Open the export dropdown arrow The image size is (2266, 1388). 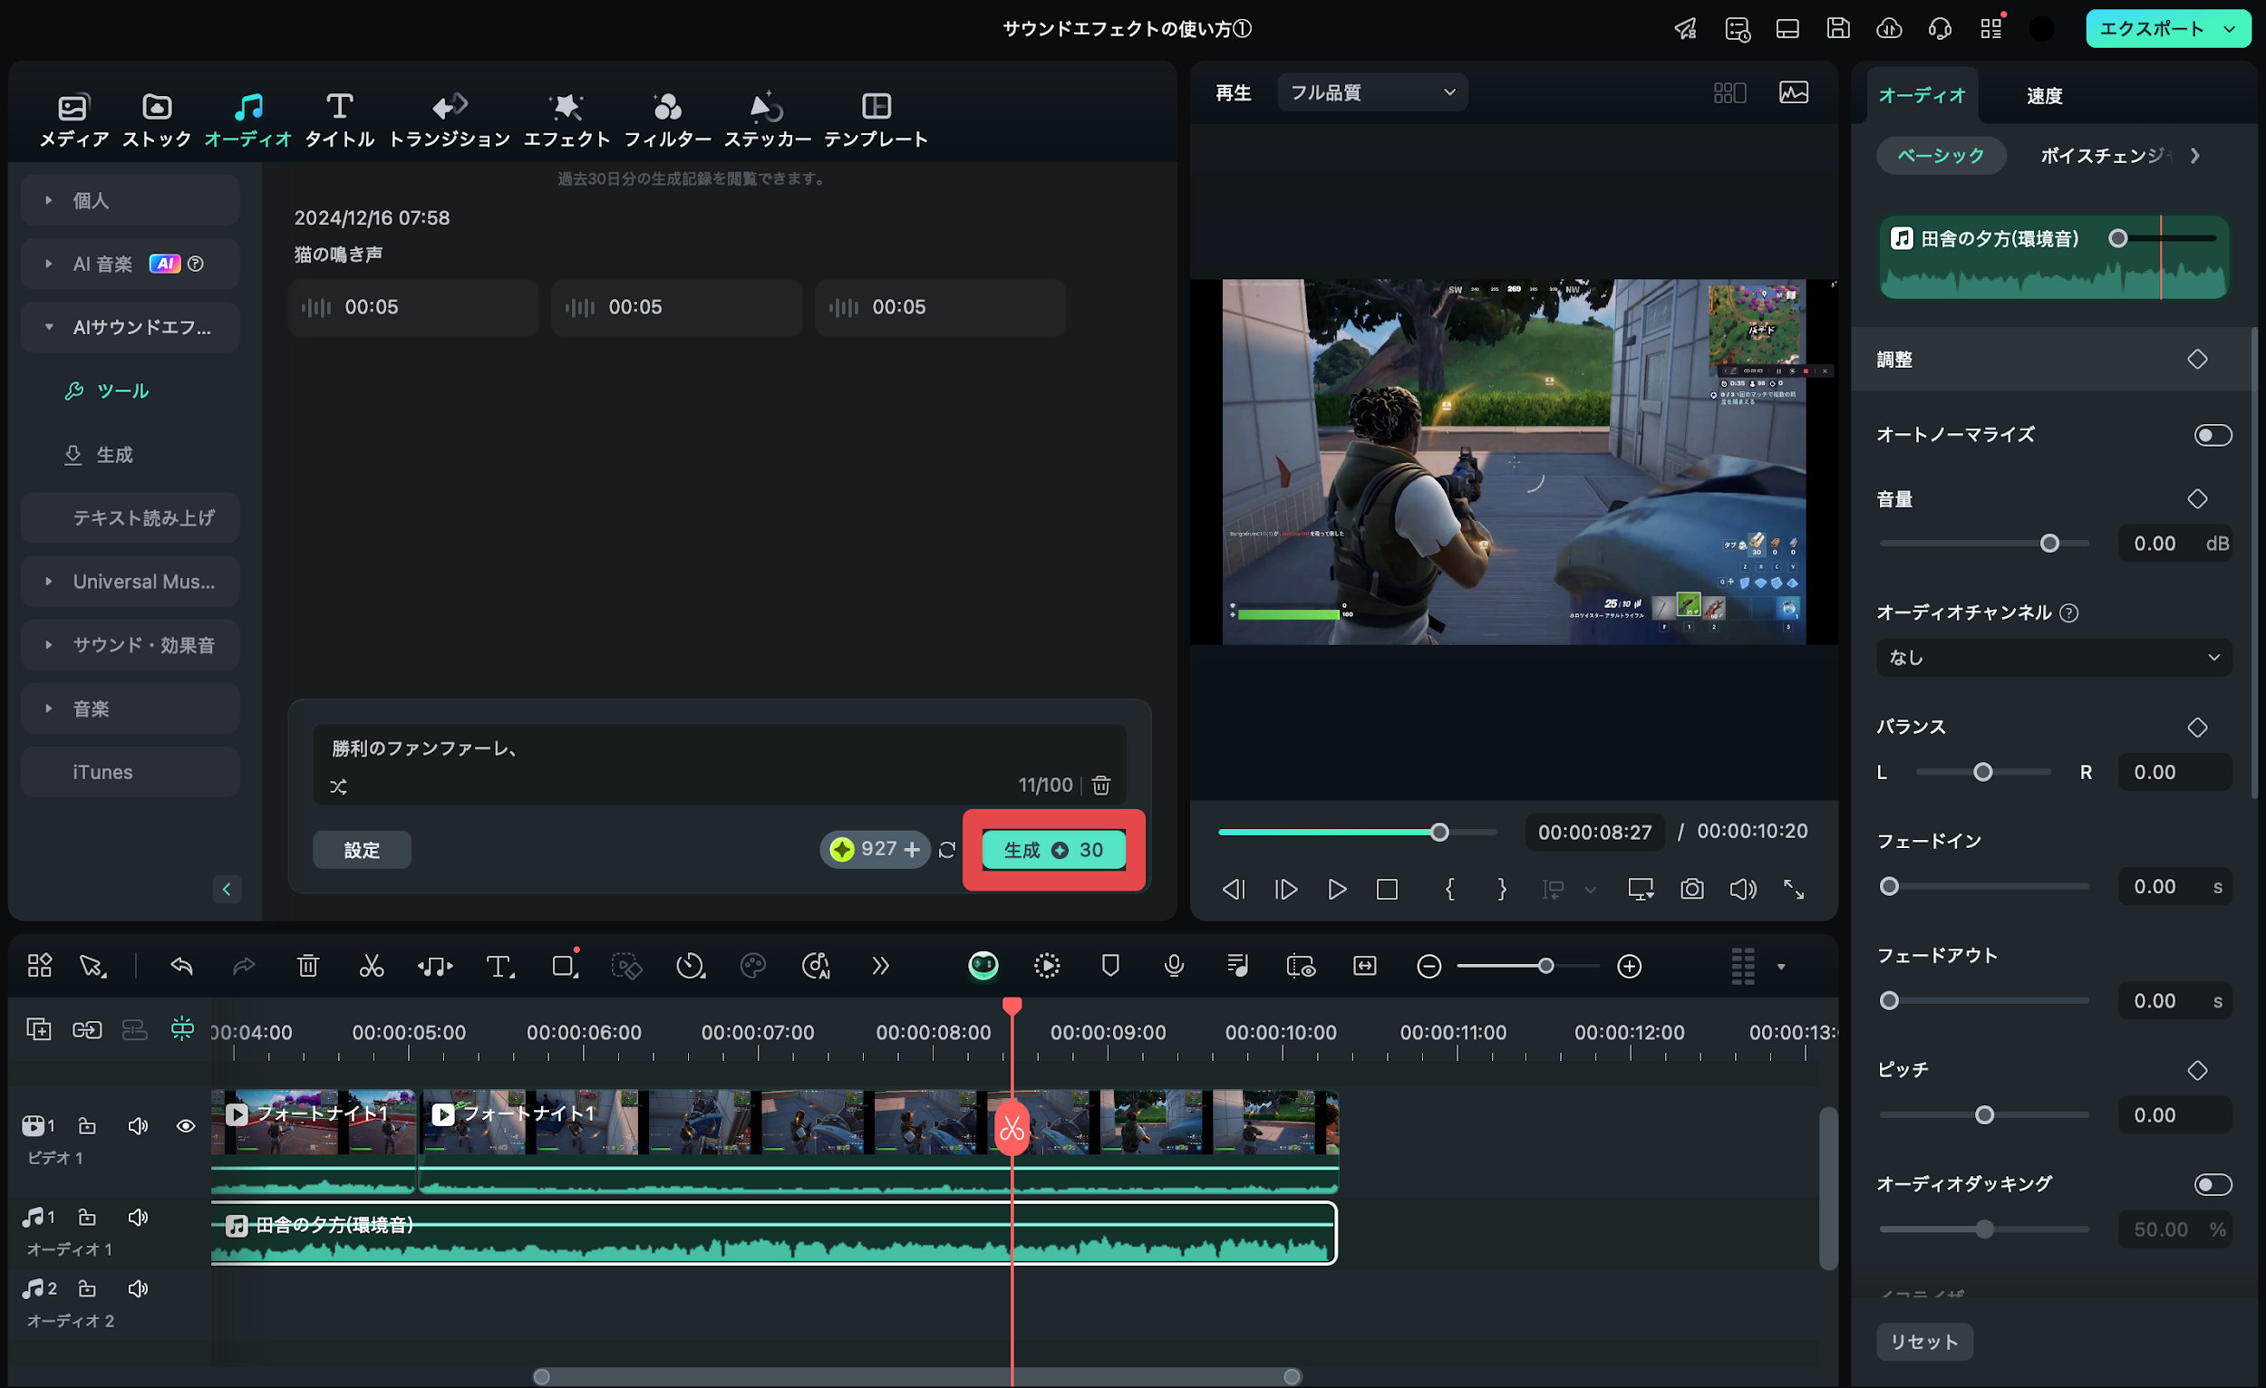click(x=2230, y=28)
